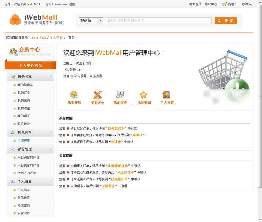Click the shopping cart icon in top bar
Viewport: 262px width, 222px height.
(224, 4)
